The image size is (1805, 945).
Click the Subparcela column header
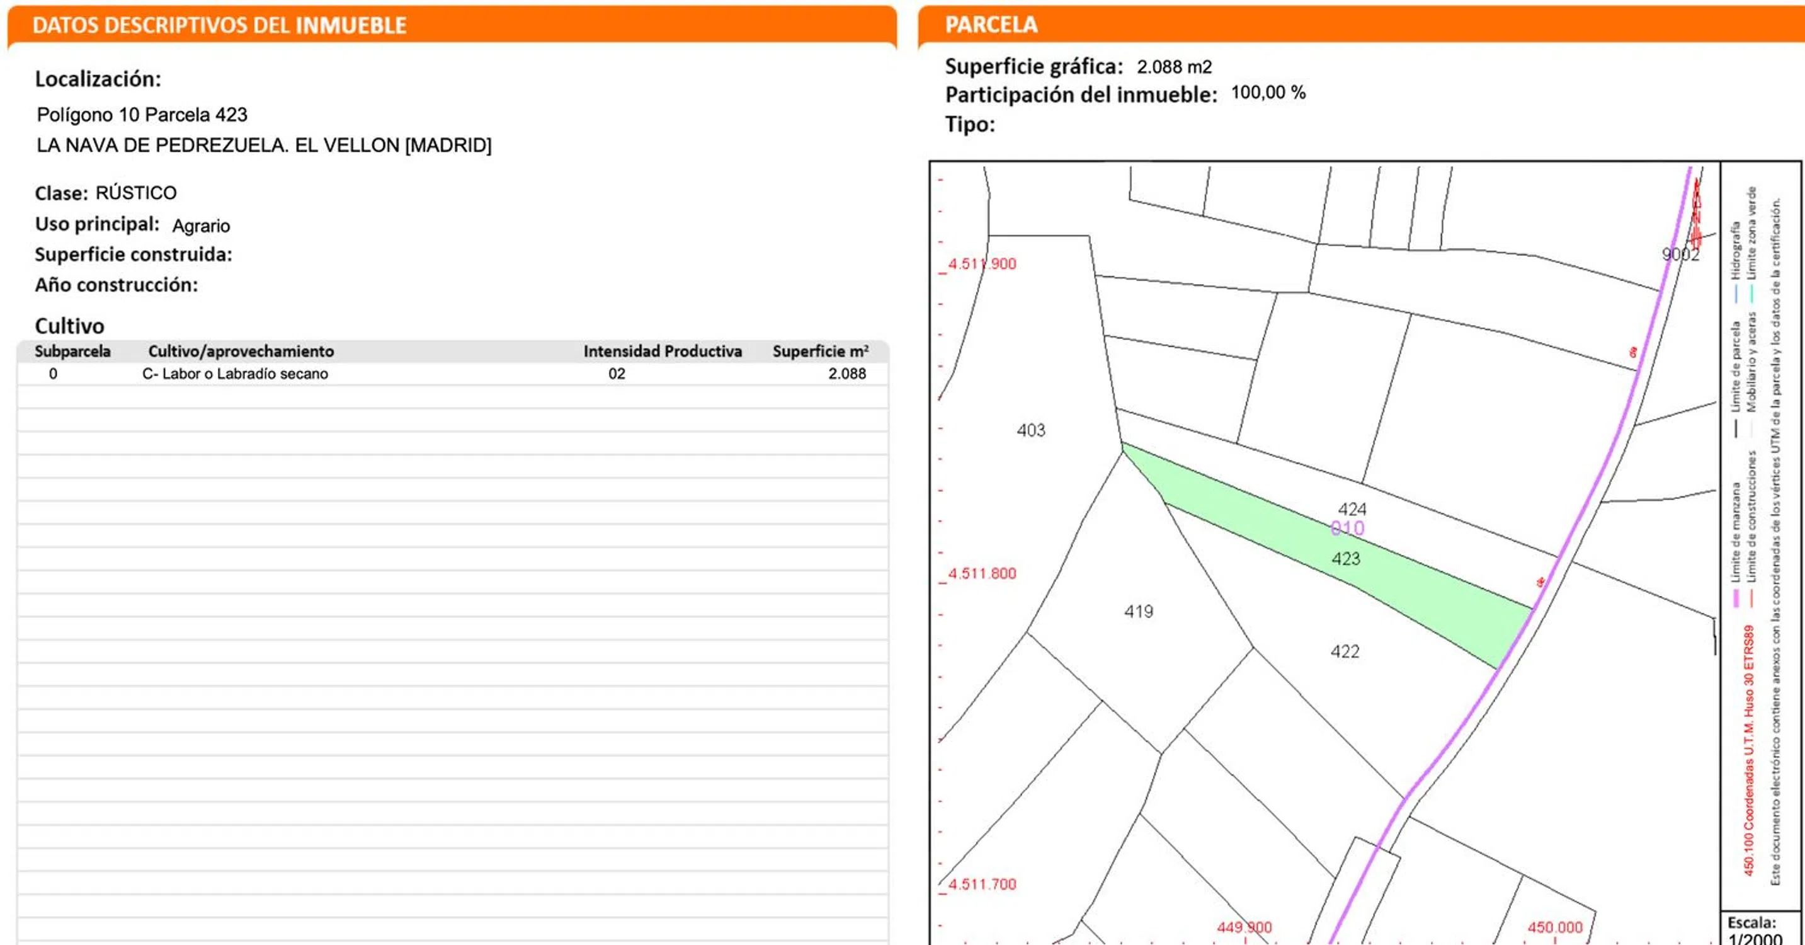pos(72,351)
